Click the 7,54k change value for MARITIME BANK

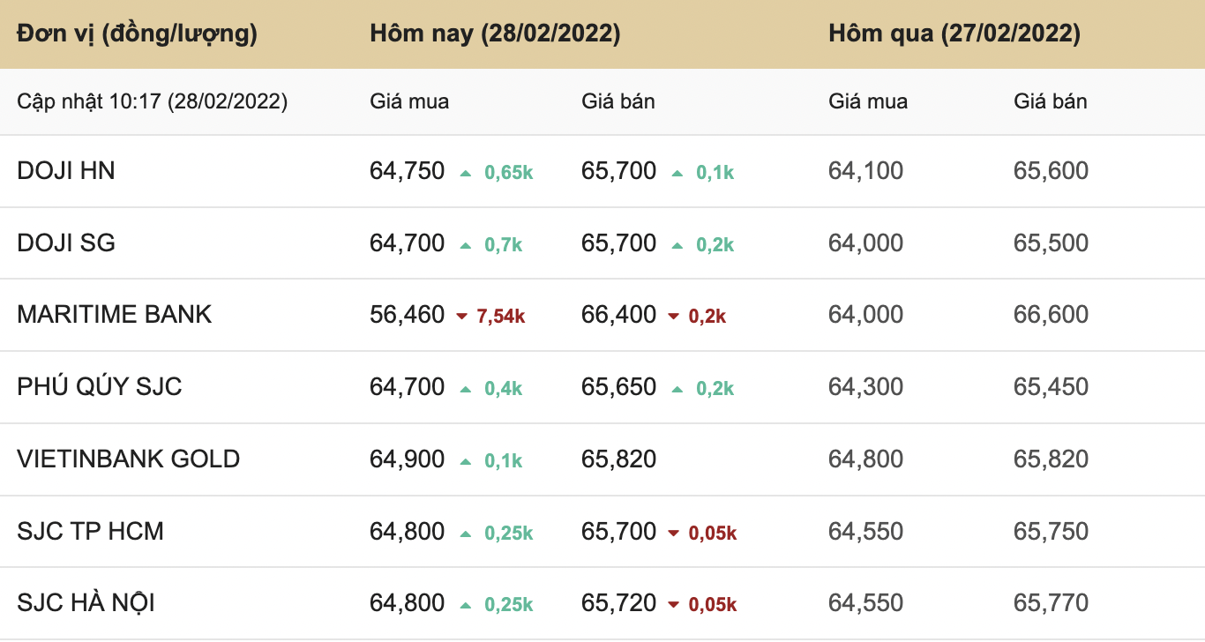501,317
